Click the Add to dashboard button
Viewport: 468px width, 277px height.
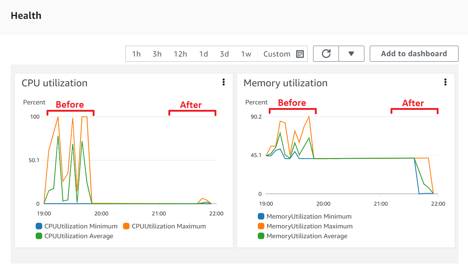(414, 53)
